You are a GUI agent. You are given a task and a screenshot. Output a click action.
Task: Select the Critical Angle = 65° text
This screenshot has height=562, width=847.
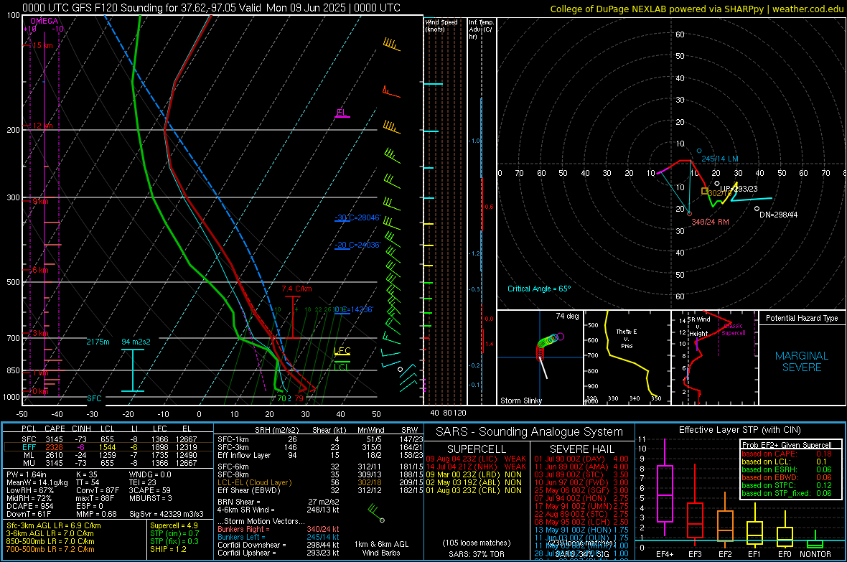538,289
